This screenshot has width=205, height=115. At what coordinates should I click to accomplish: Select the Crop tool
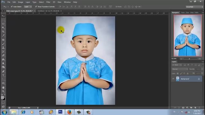coord(3,32)
